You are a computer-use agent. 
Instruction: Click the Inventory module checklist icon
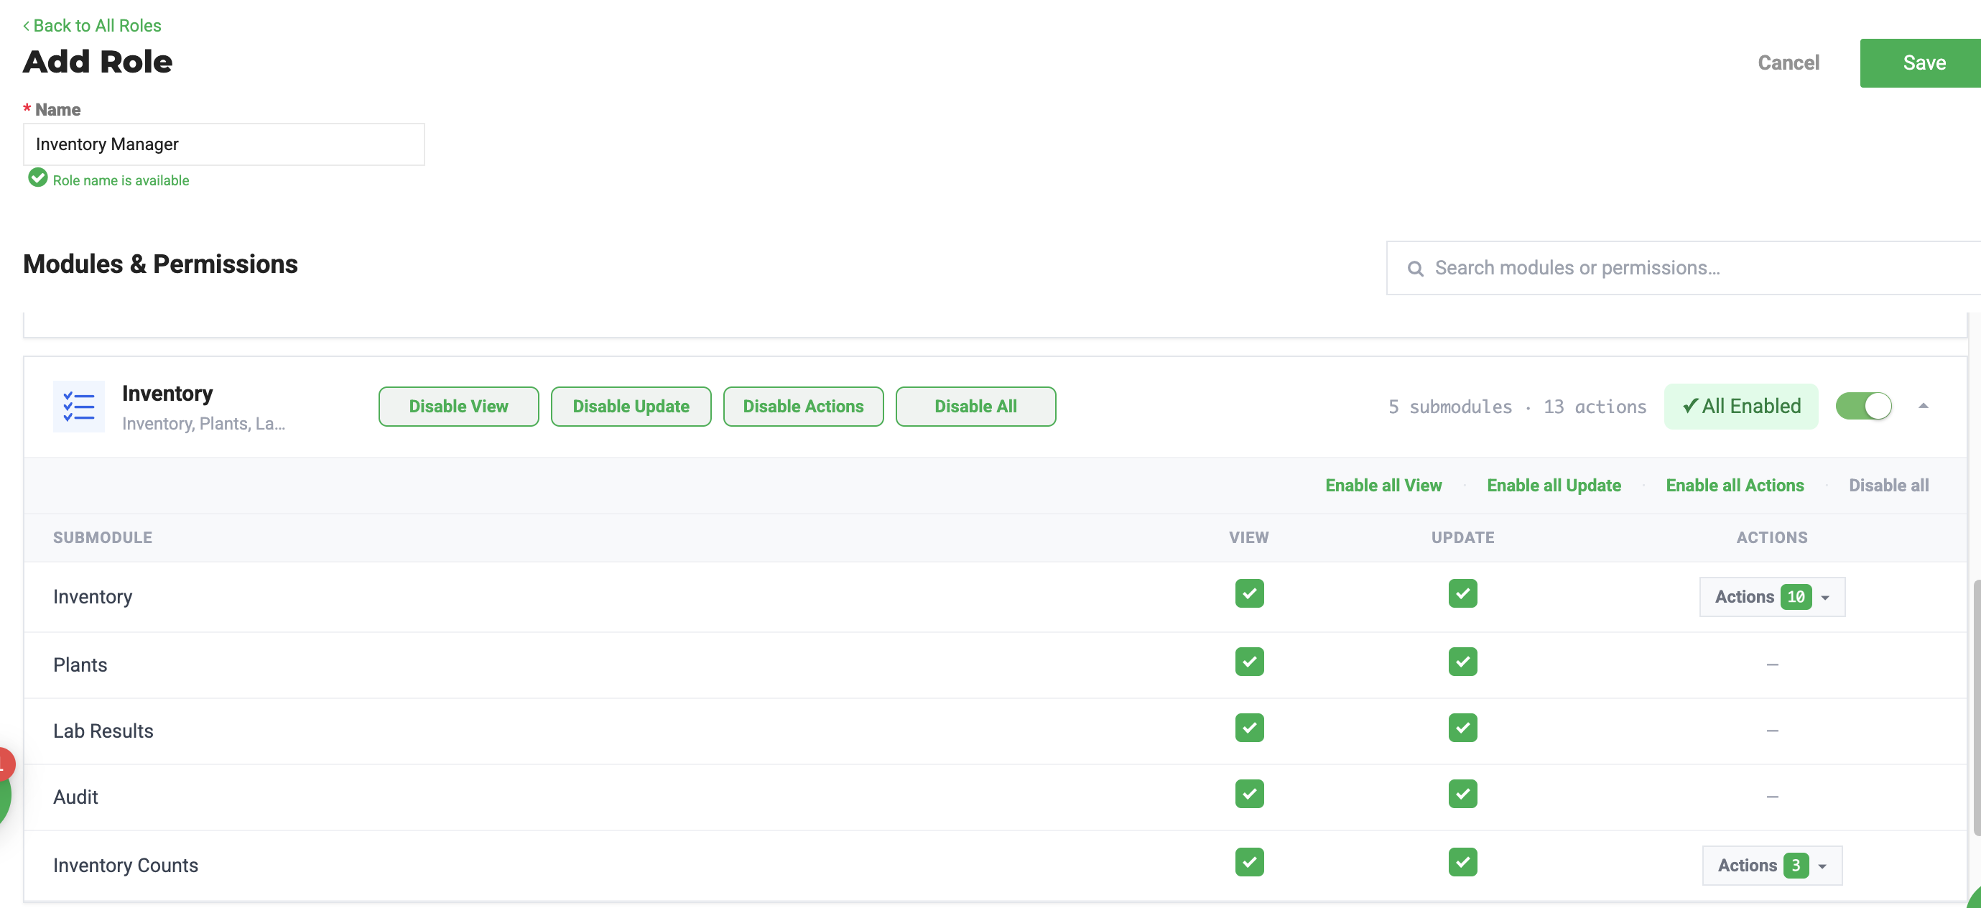pyautogui.click(x=78, y=406)
